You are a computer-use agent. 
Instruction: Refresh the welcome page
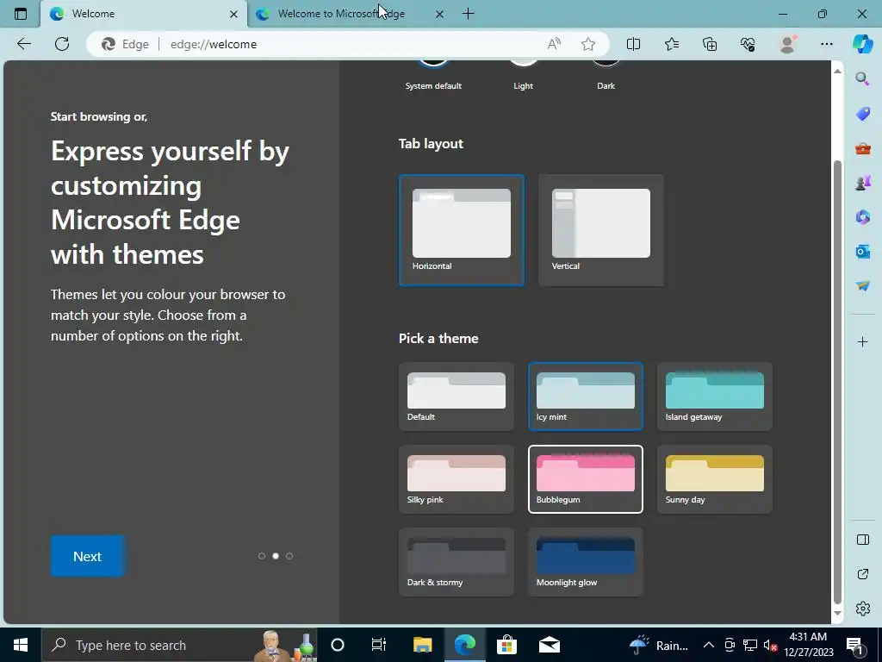[62, 44]
